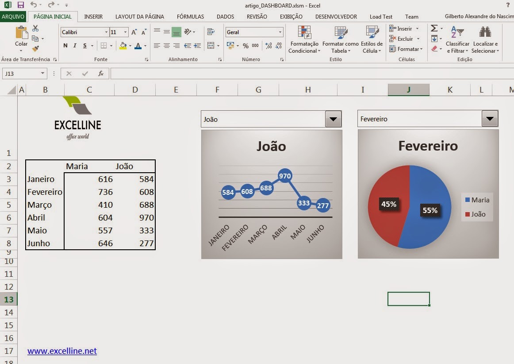Click the Localizar e Selecionar binoculars icon
Image resolution: width=514 pixels, height=364 pixels.
[485, 32]
